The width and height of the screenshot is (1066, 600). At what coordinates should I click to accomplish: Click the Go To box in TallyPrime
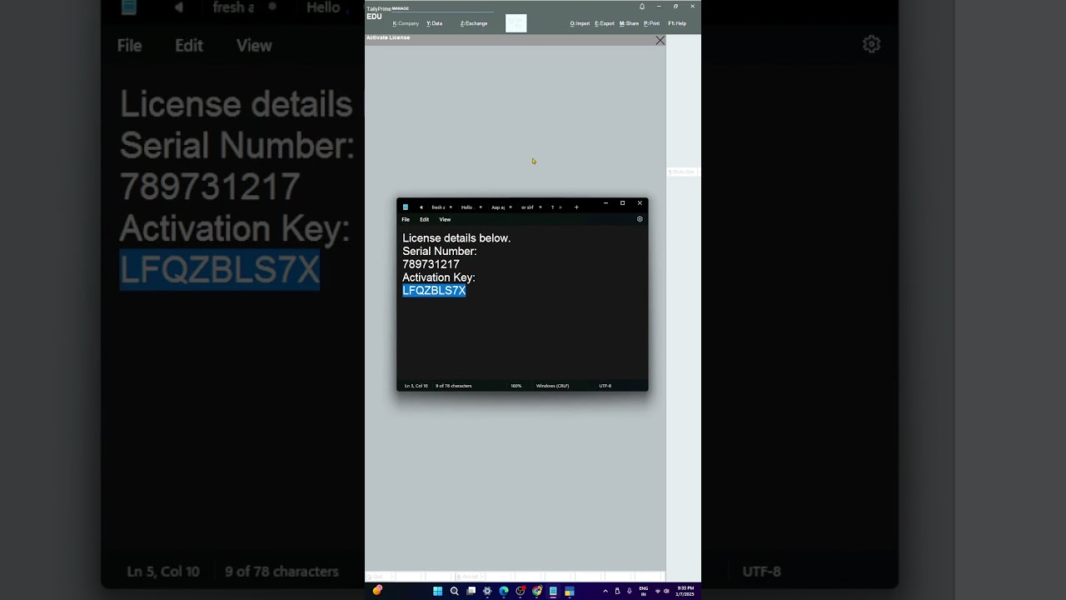tap(516, 23)
